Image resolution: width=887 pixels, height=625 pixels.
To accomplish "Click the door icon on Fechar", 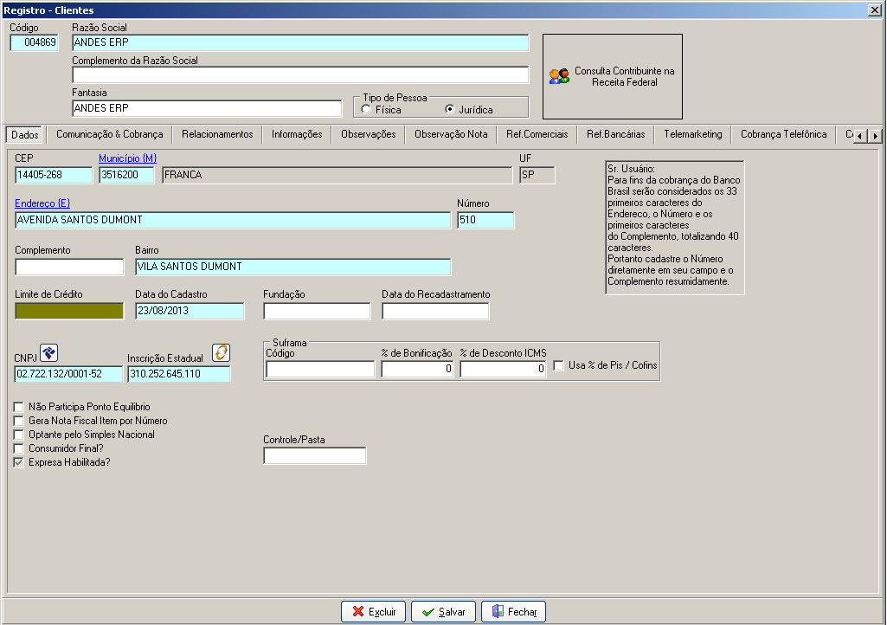I will [x=498, y=611].
